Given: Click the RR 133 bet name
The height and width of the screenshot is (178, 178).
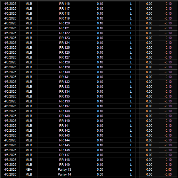Looking at the screenshot, I should pyautogui.click(x=64, y=87).
